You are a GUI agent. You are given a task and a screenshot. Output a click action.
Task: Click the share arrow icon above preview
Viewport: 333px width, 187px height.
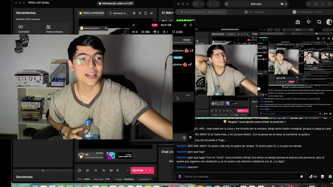click(151, 13)
